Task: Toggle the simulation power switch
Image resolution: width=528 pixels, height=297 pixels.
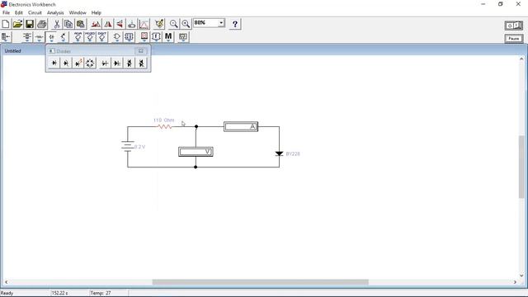Action: point(513,26)
